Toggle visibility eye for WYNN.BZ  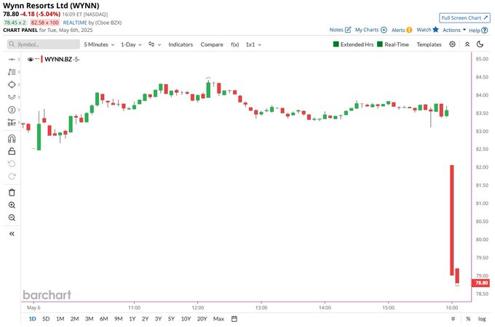[31, 60]
